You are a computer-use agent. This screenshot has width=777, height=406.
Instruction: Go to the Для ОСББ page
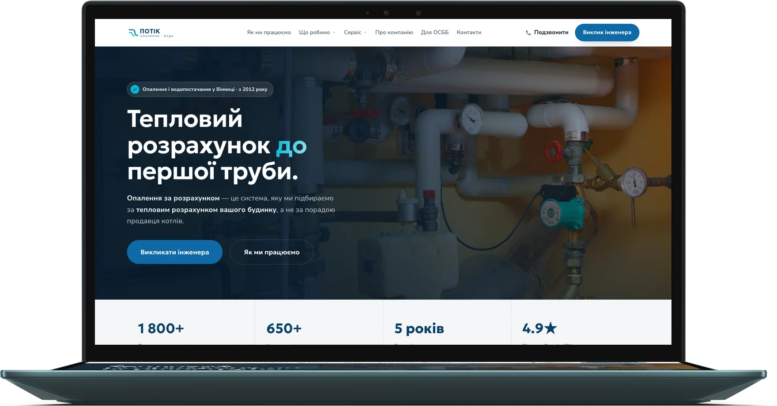click(x=434, y=32)
